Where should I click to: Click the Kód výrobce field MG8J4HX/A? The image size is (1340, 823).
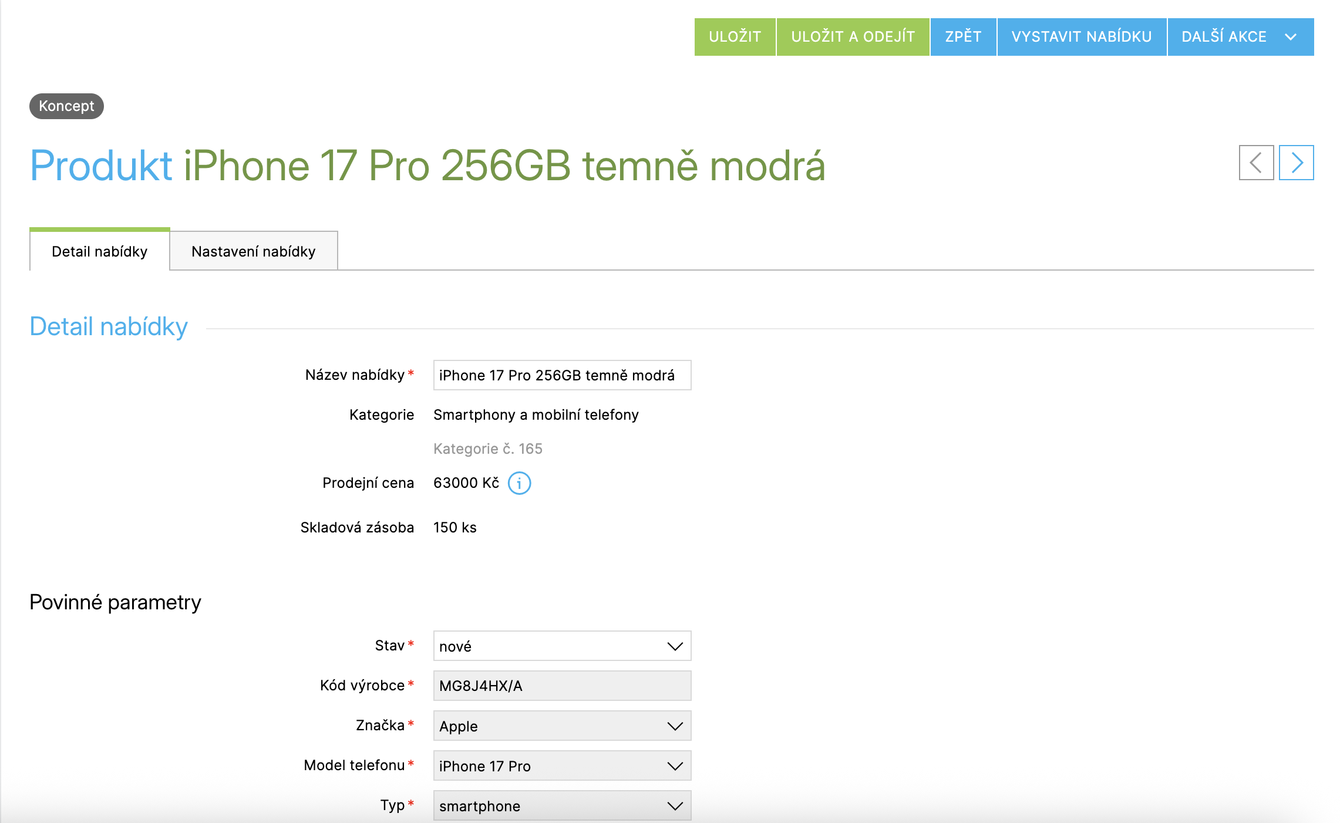(561, 686)
